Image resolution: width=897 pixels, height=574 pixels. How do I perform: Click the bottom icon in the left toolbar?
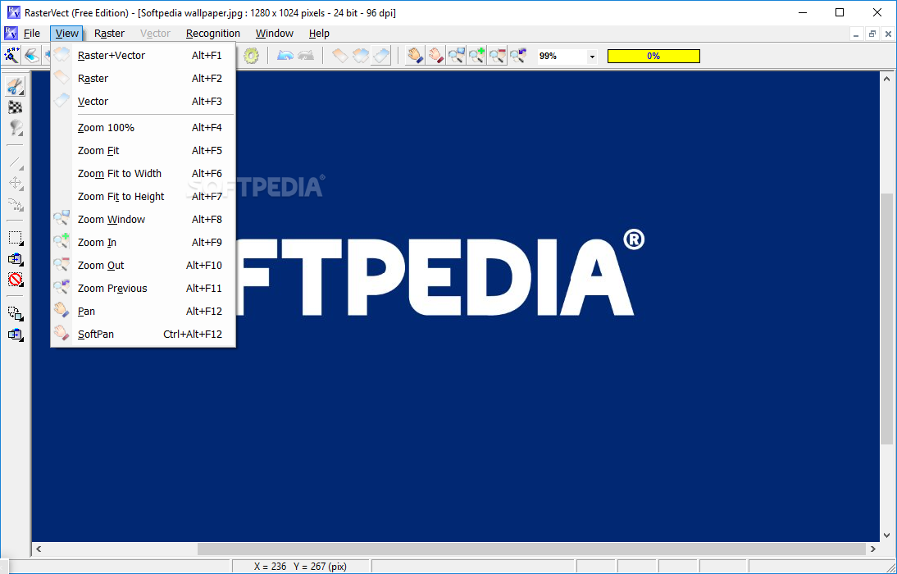click(x=15, y=335)
